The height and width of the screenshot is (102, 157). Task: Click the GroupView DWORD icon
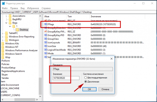46,39
